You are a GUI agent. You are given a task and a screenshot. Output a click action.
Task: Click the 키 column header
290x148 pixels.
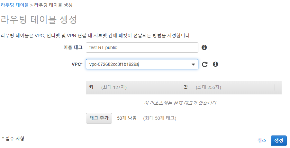[x=91, y=87]
